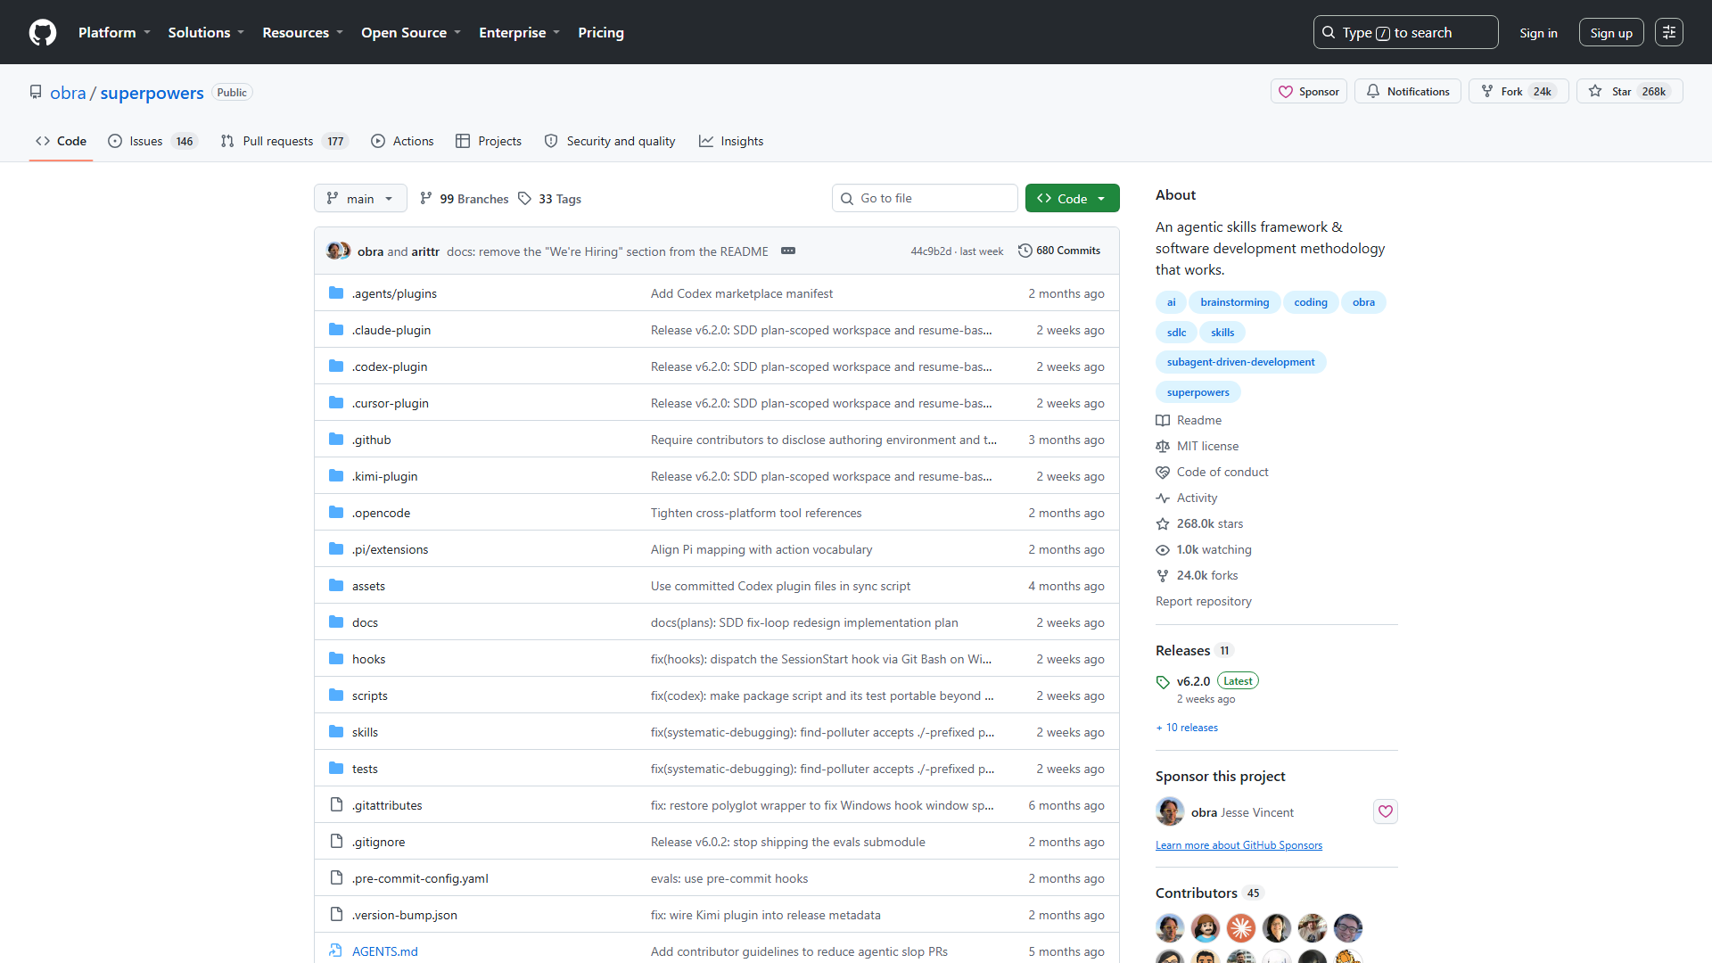
Task: Focus the Go to file input
Action: [x=925, y=198]
